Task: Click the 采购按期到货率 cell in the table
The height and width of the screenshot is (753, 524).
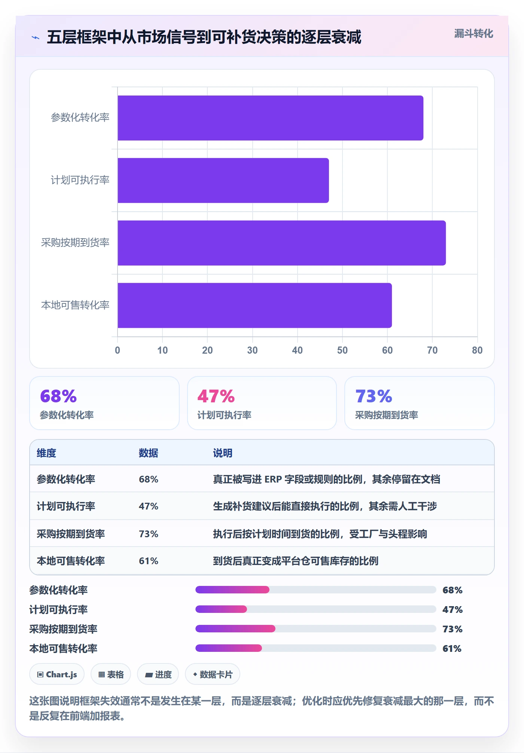Action: [x=71, y=534]
